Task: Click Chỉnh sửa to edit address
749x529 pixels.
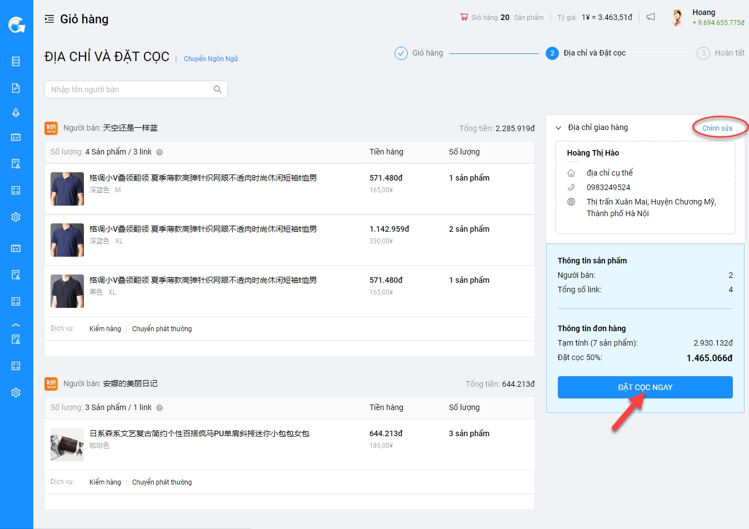Action: 717,128
